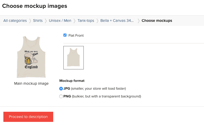The image size is (204, 125).
Task: Click the beer mug England design
Action: point(31,60)
